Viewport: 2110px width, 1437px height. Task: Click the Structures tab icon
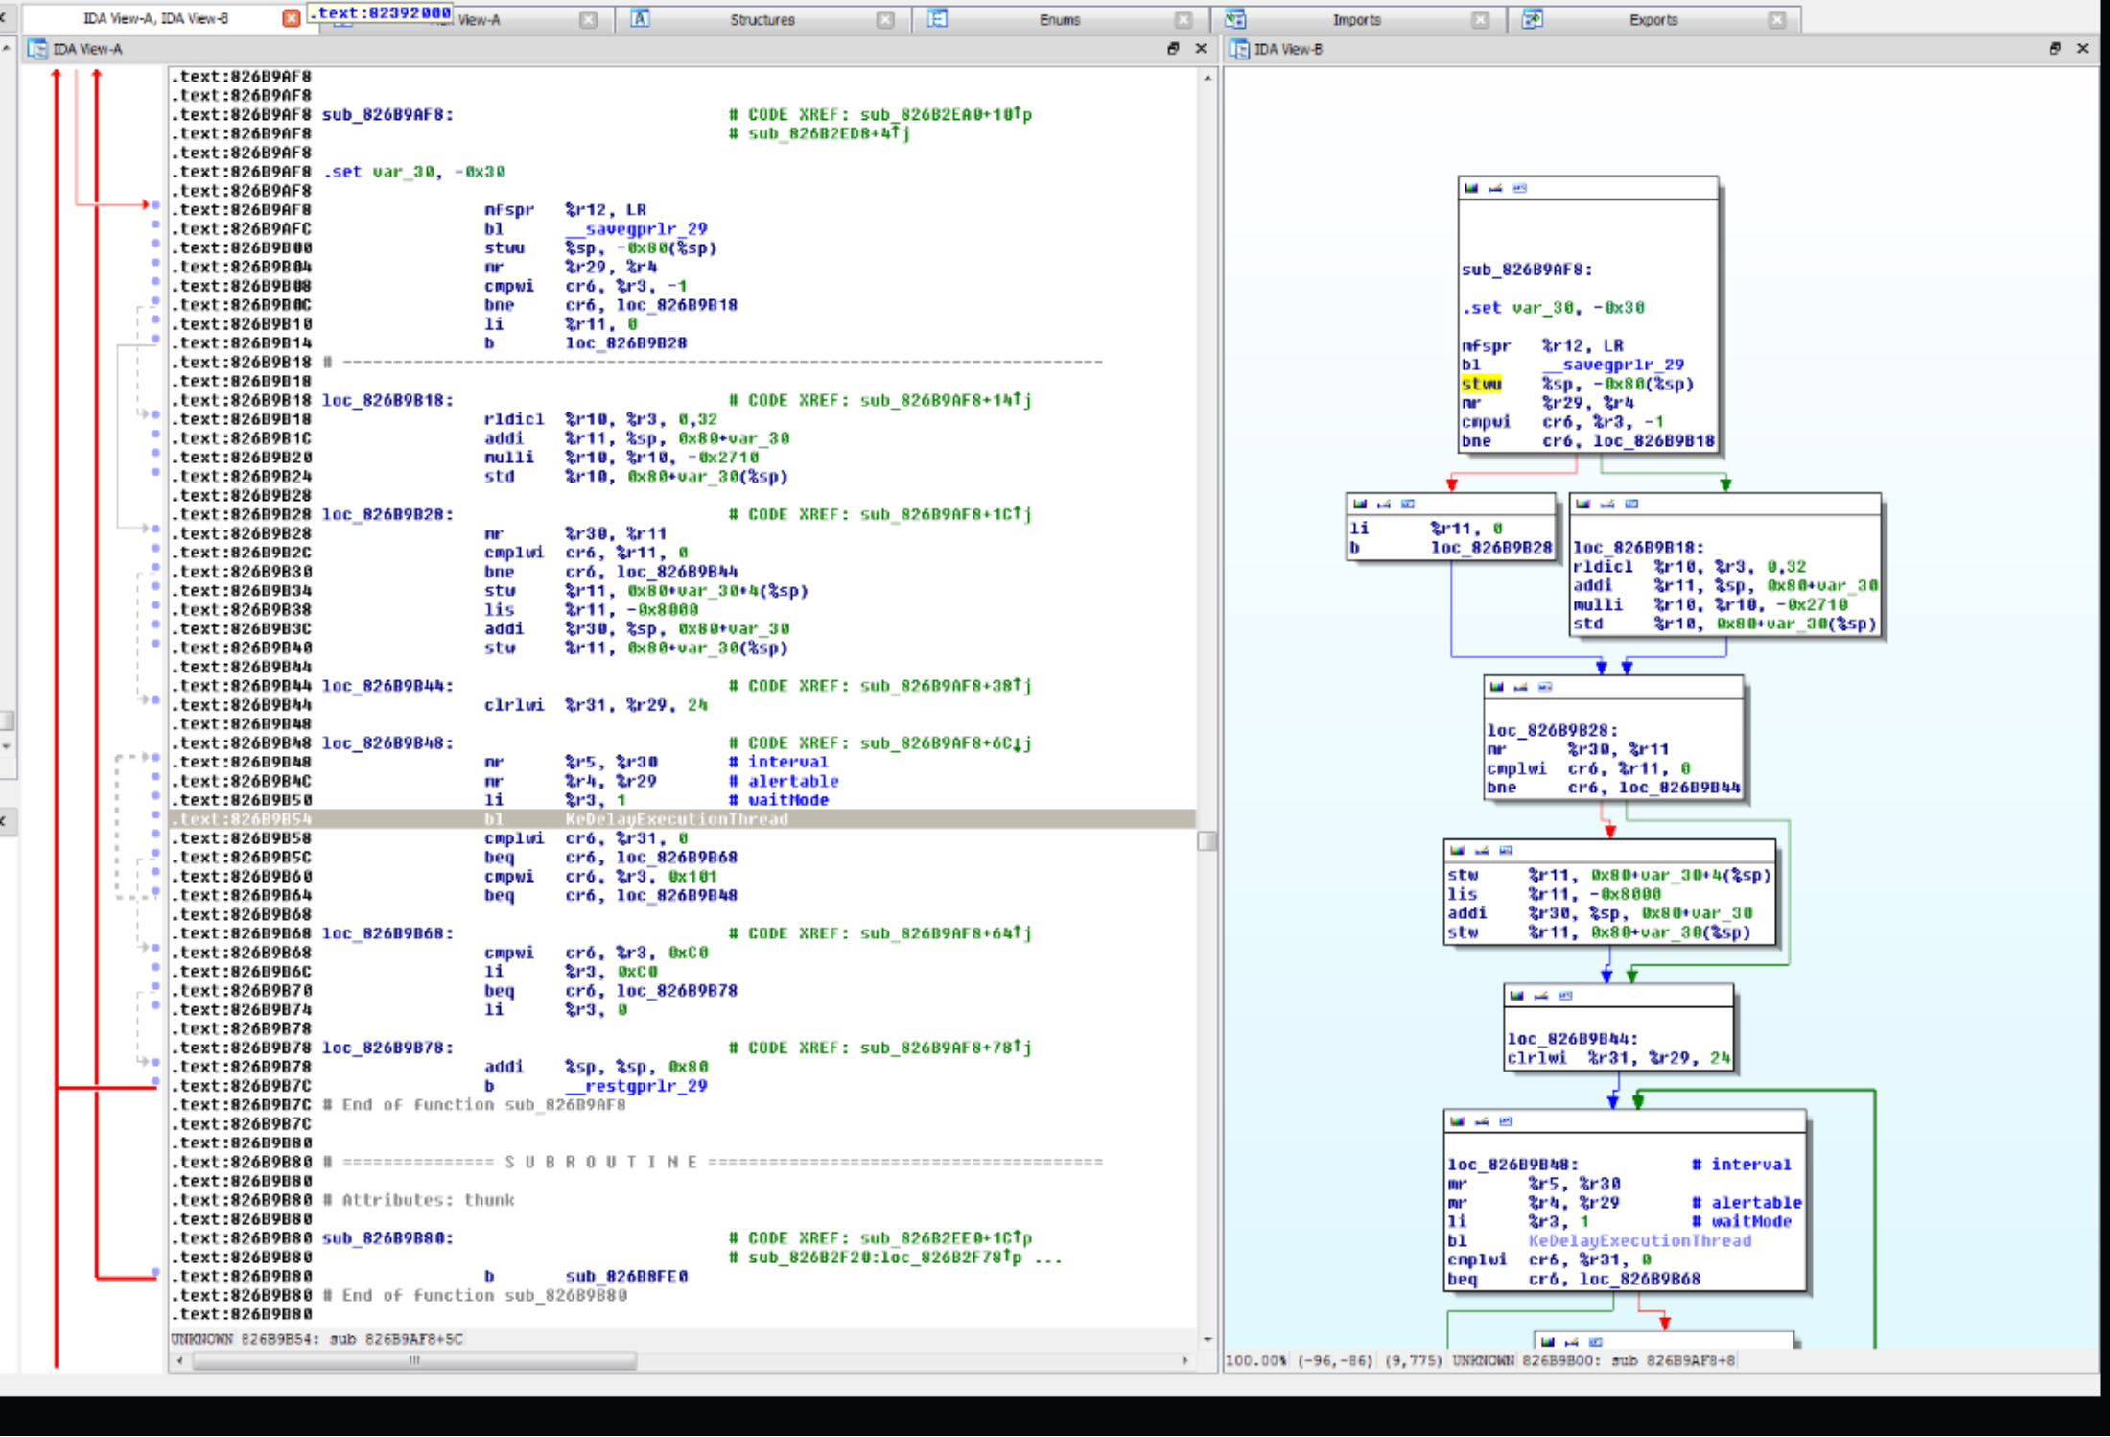click(641, 19)
